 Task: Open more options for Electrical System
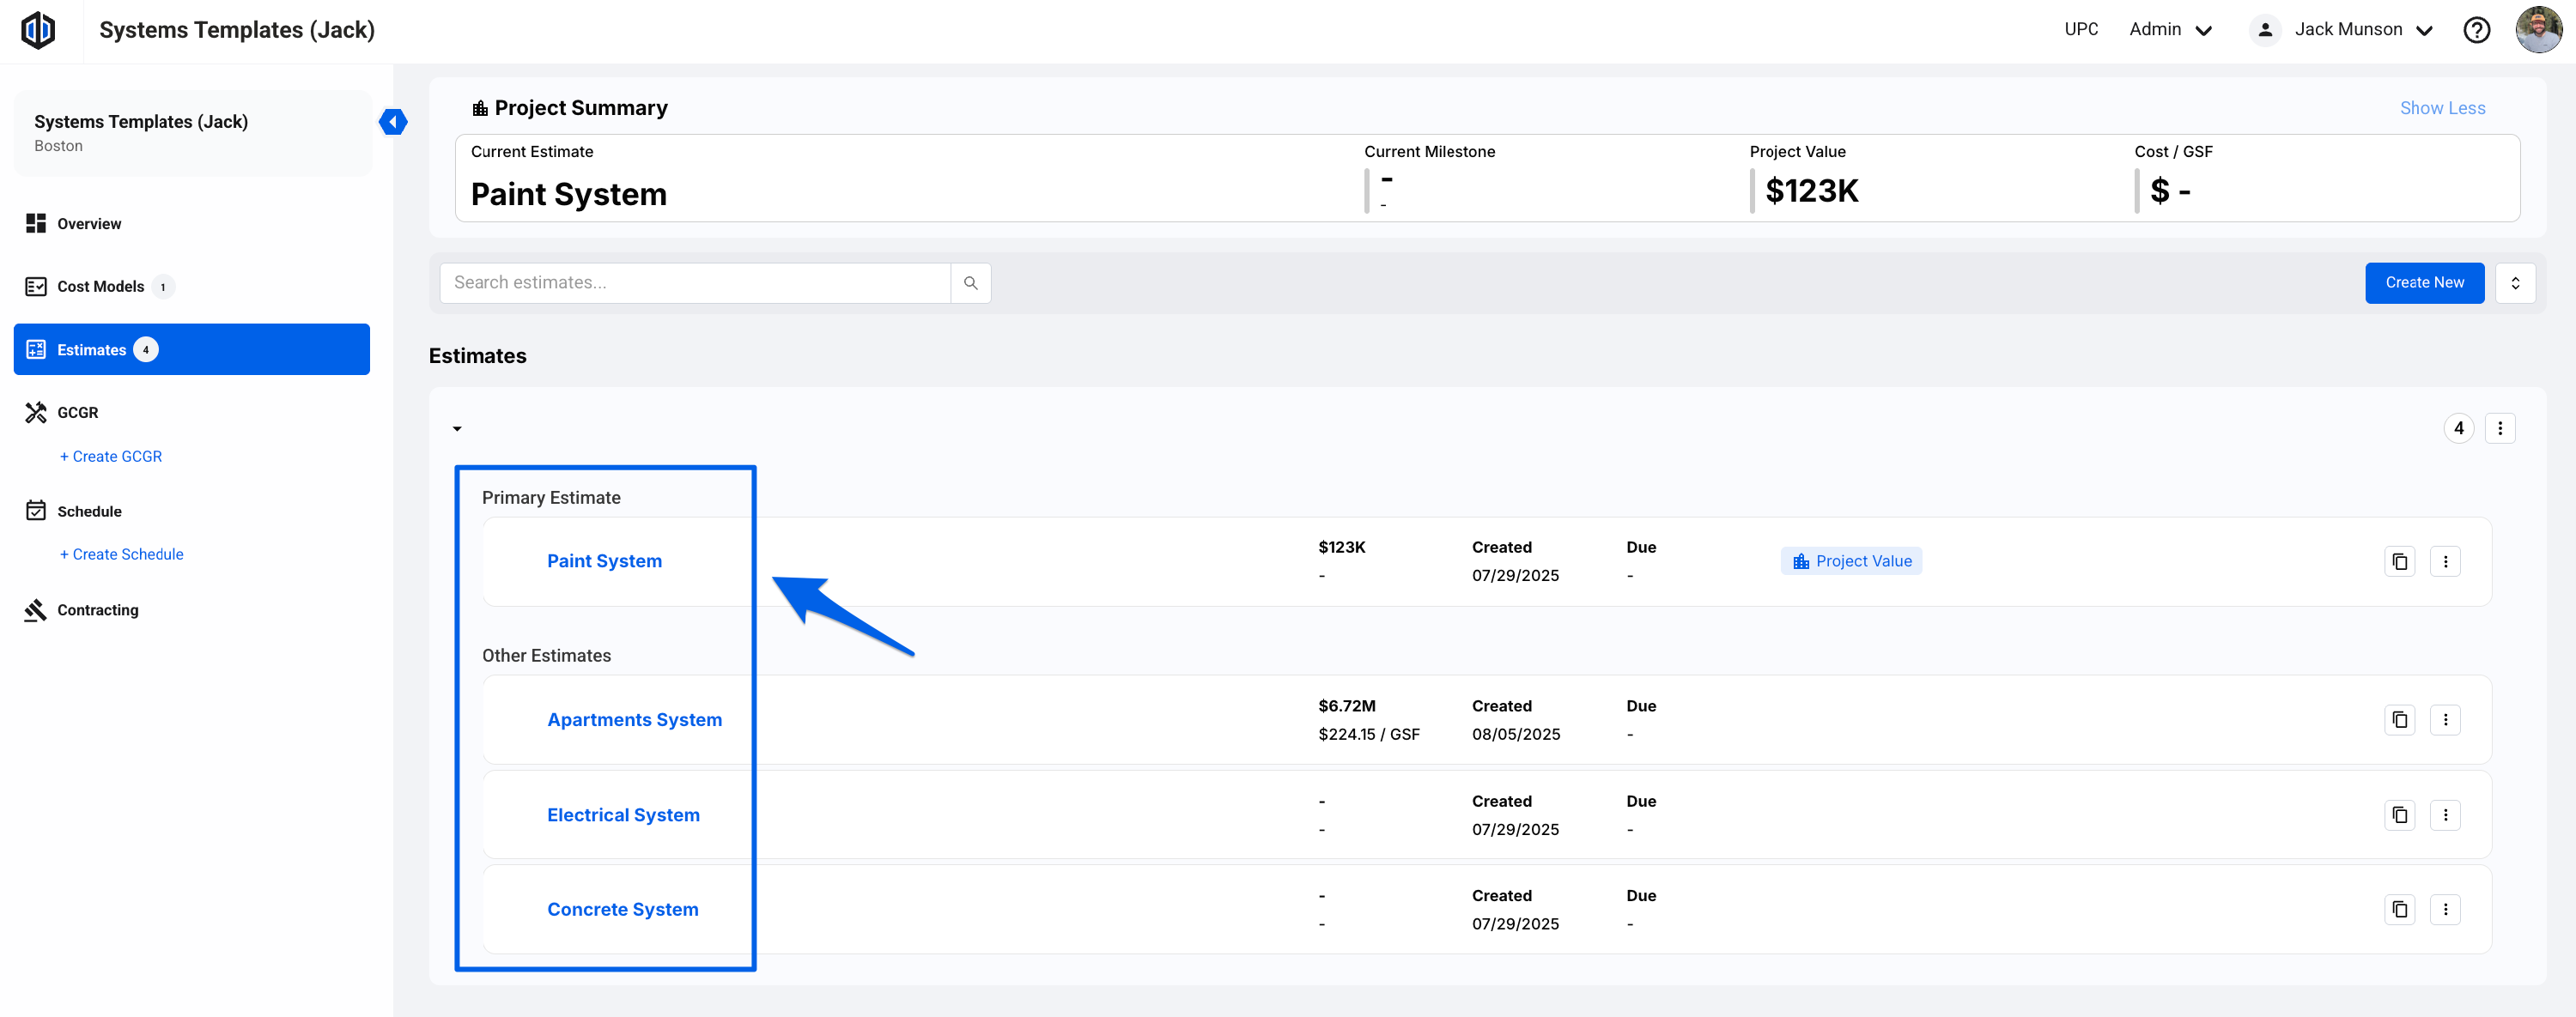[2445, 815]
